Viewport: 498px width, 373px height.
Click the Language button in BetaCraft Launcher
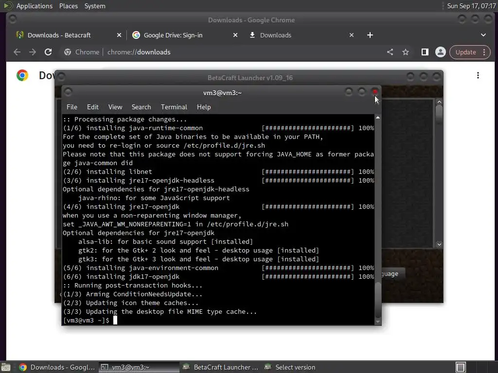coord(394,274)
